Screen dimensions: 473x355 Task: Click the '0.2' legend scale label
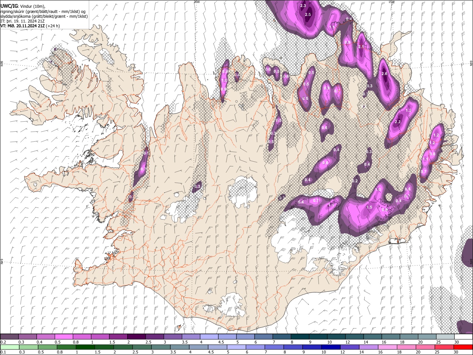[3, 342]
